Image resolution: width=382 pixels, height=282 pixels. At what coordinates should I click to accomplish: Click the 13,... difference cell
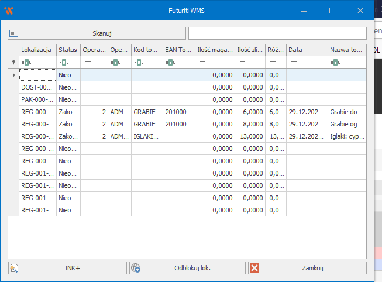[x=276, y=136]
